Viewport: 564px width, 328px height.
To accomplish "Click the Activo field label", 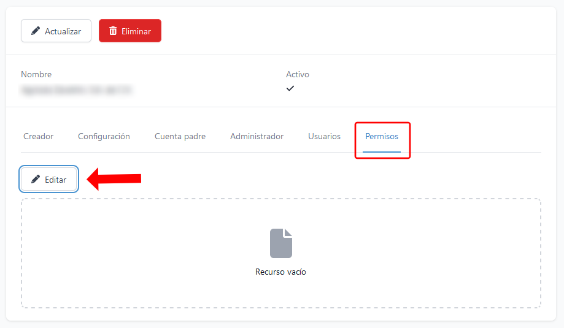I will [x=298, y=74].
